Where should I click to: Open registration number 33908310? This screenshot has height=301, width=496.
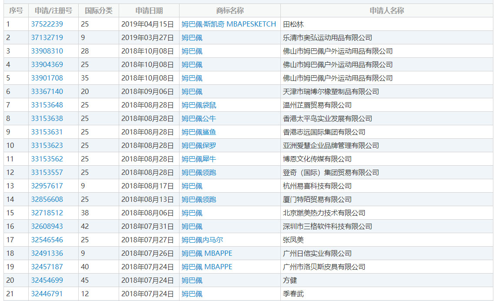pos(47,51)
